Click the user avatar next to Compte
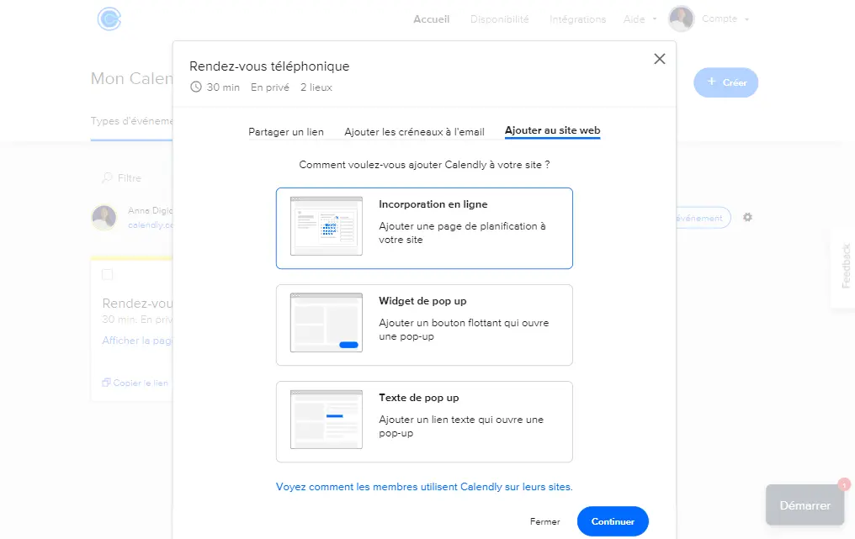 (x=681, y=19)
